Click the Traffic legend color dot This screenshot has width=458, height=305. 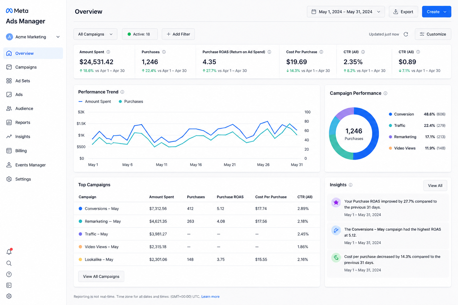point(390,126)
